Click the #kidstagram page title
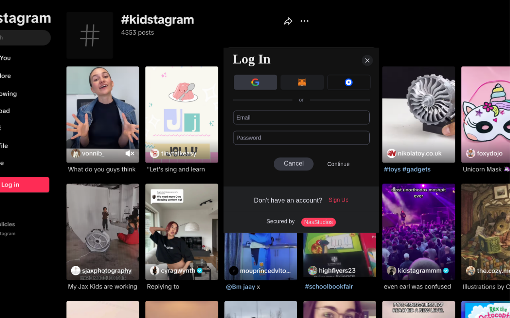This screenshot has width=510, height=318. coord(157,19)
